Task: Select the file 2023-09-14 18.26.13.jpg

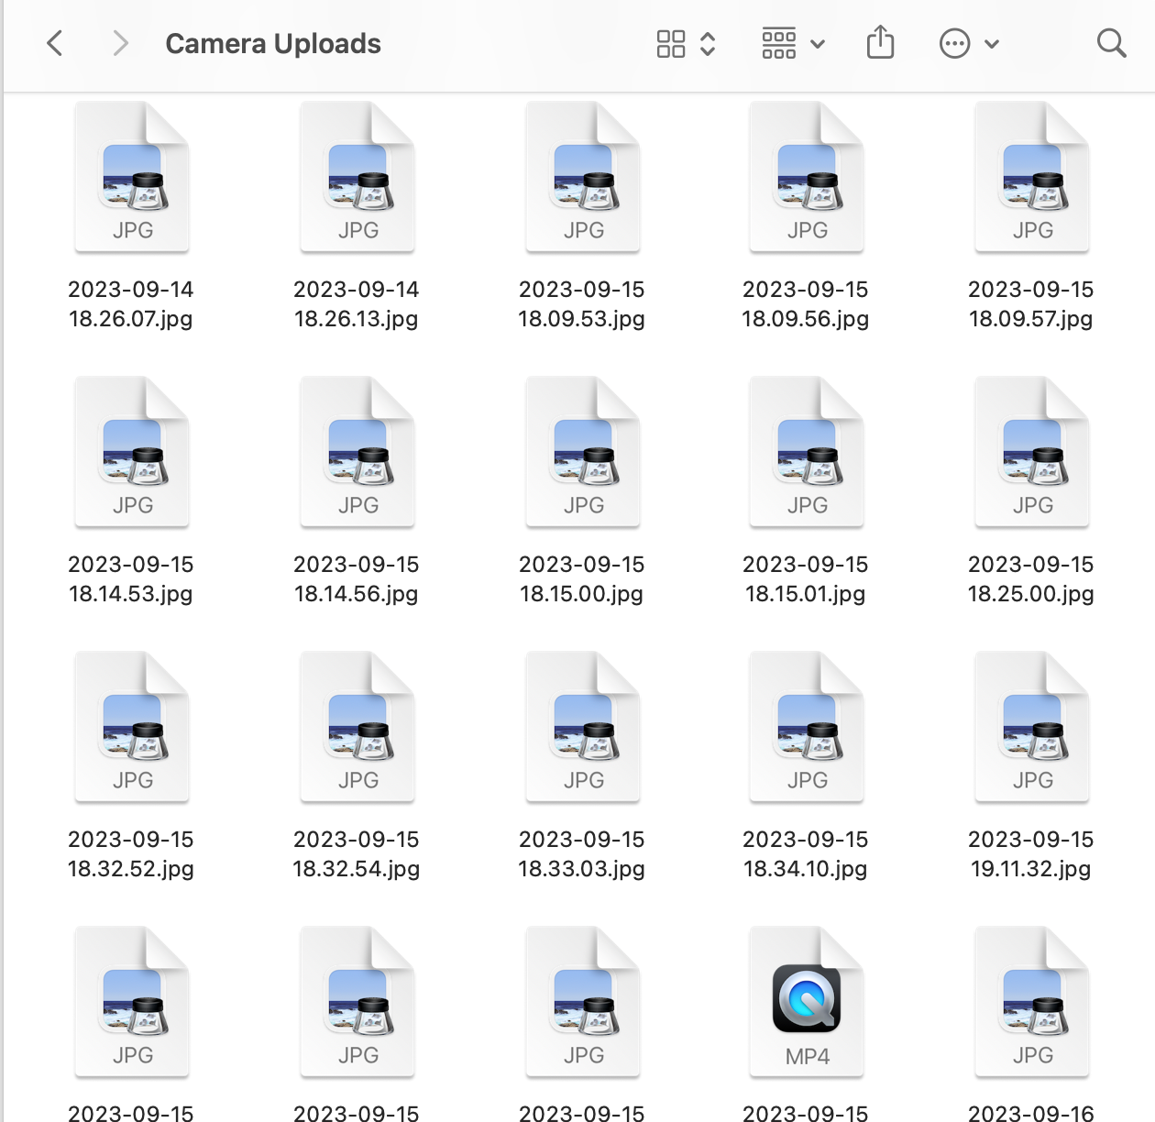Action: click(x=357, y=176)
